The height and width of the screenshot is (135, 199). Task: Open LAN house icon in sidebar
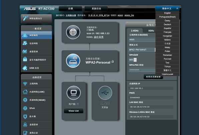(25, 92)
